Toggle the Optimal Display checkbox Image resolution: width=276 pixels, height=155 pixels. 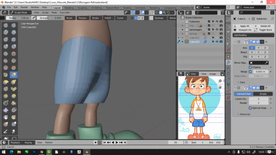click(x=250, y=108)
